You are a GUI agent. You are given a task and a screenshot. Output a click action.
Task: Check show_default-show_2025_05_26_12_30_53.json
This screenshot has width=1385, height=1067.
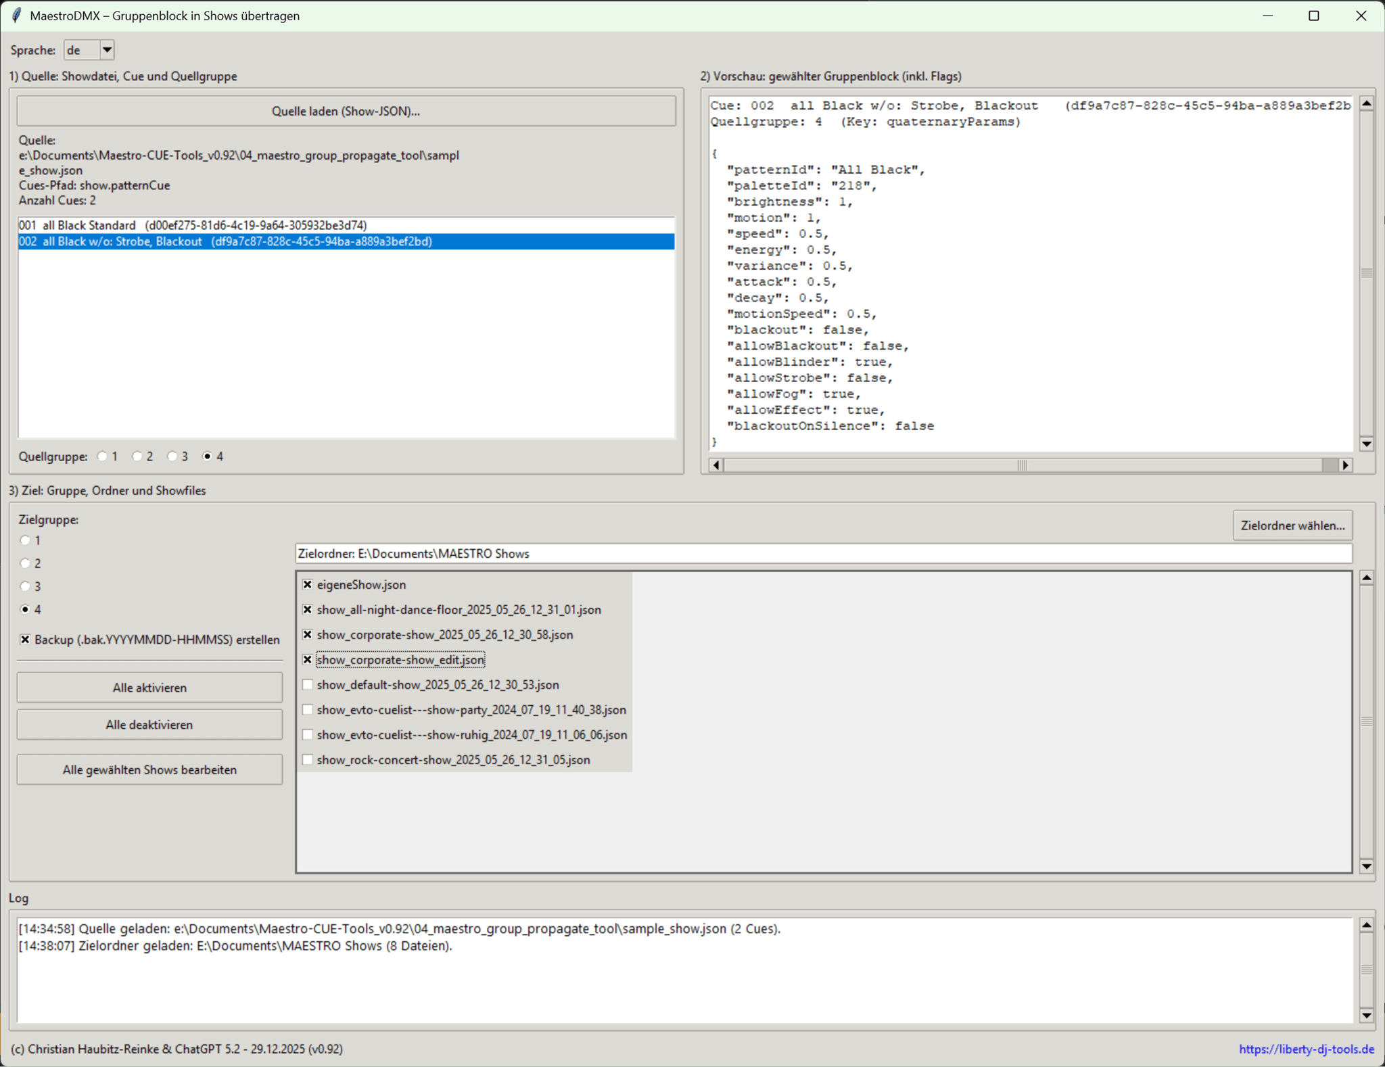pyautogui.click(x=308, y=684)
